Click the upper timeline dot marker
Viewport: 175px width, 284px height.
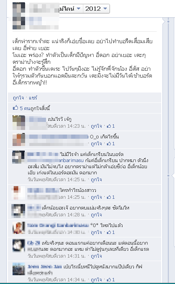tap(168, 21)
